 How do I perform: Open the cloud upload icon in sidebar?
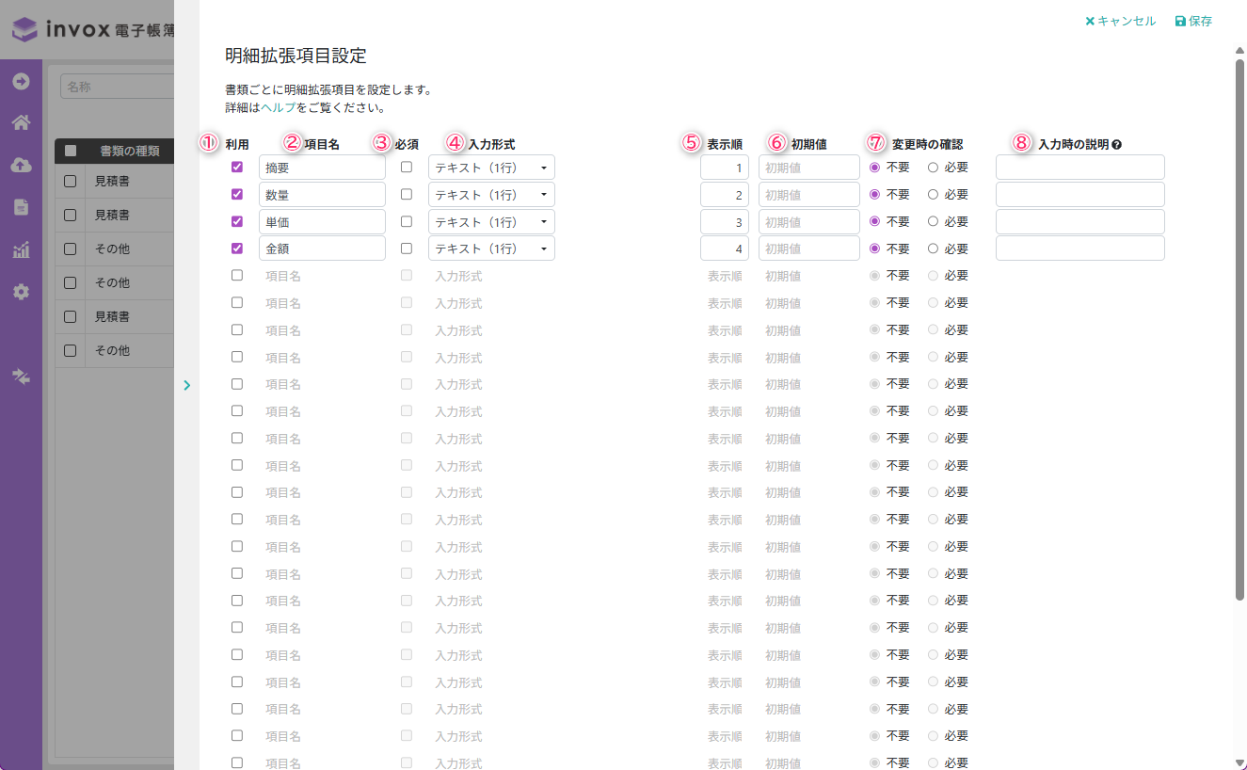tap(21, 165)
